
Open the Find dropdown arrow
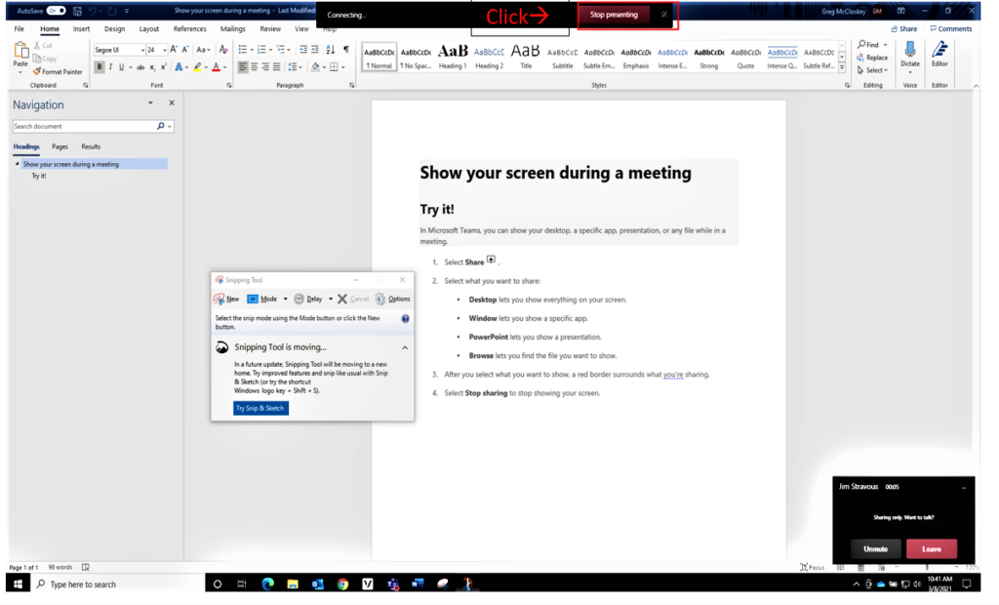point(885,45)
